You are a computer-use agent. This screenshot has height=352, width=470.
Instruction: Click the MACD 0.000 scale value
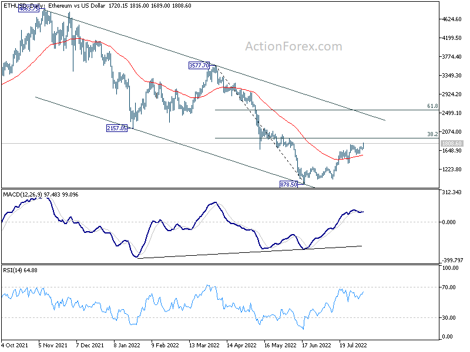[449, 222]
